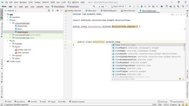Screen dimensions: 189x106
Task: Go to next highlighted error arrow
Action: coord(184,14)
